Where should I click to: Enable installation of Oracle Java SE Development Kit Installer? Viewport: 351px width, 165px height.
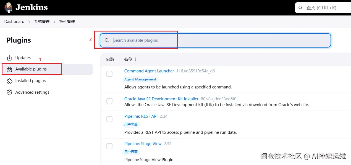tap(109, 101)
